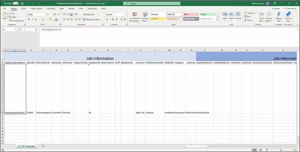Image resolution: width=300 pixels, height=152 pixels.
Task: Open the General number format dropdown
Action: pos(125,15)
